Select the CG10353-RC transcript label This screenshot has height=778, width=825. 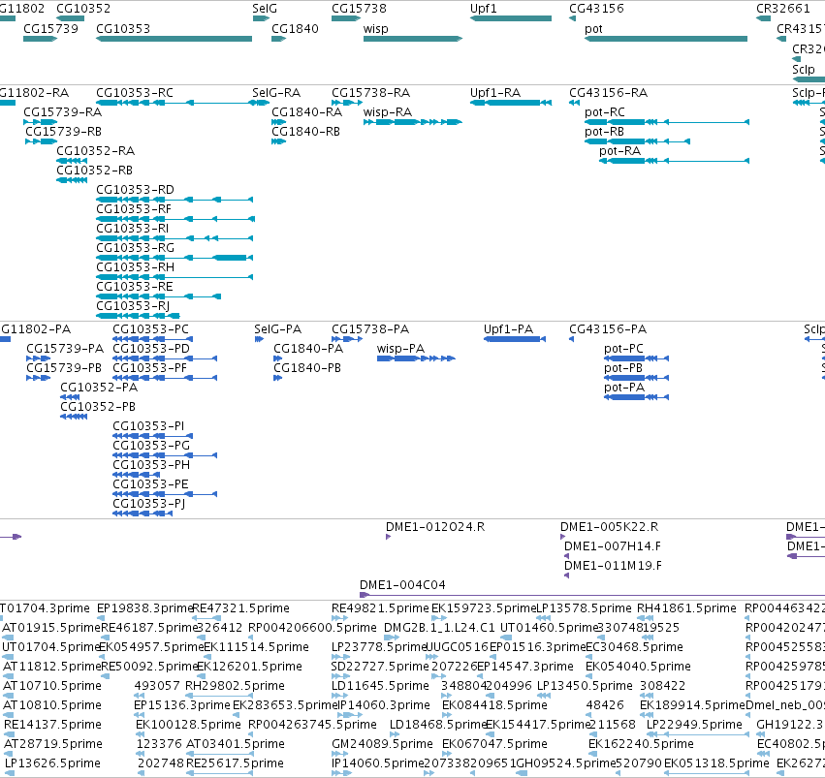coord(135,92)
